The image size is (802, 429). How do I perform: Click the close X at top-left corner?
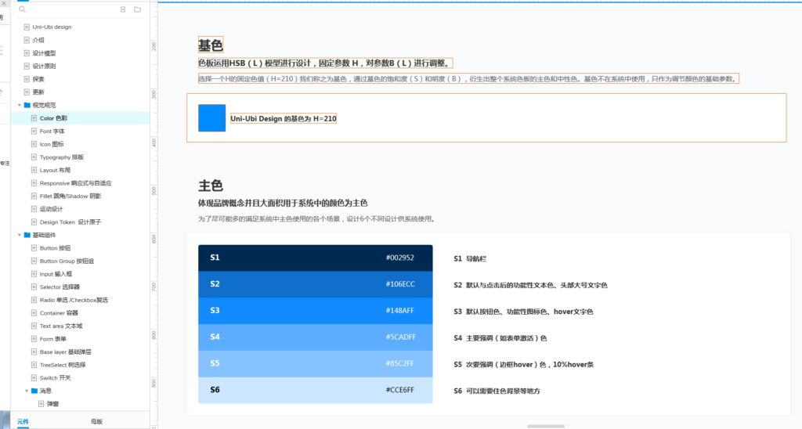click(x=2, y=3)
